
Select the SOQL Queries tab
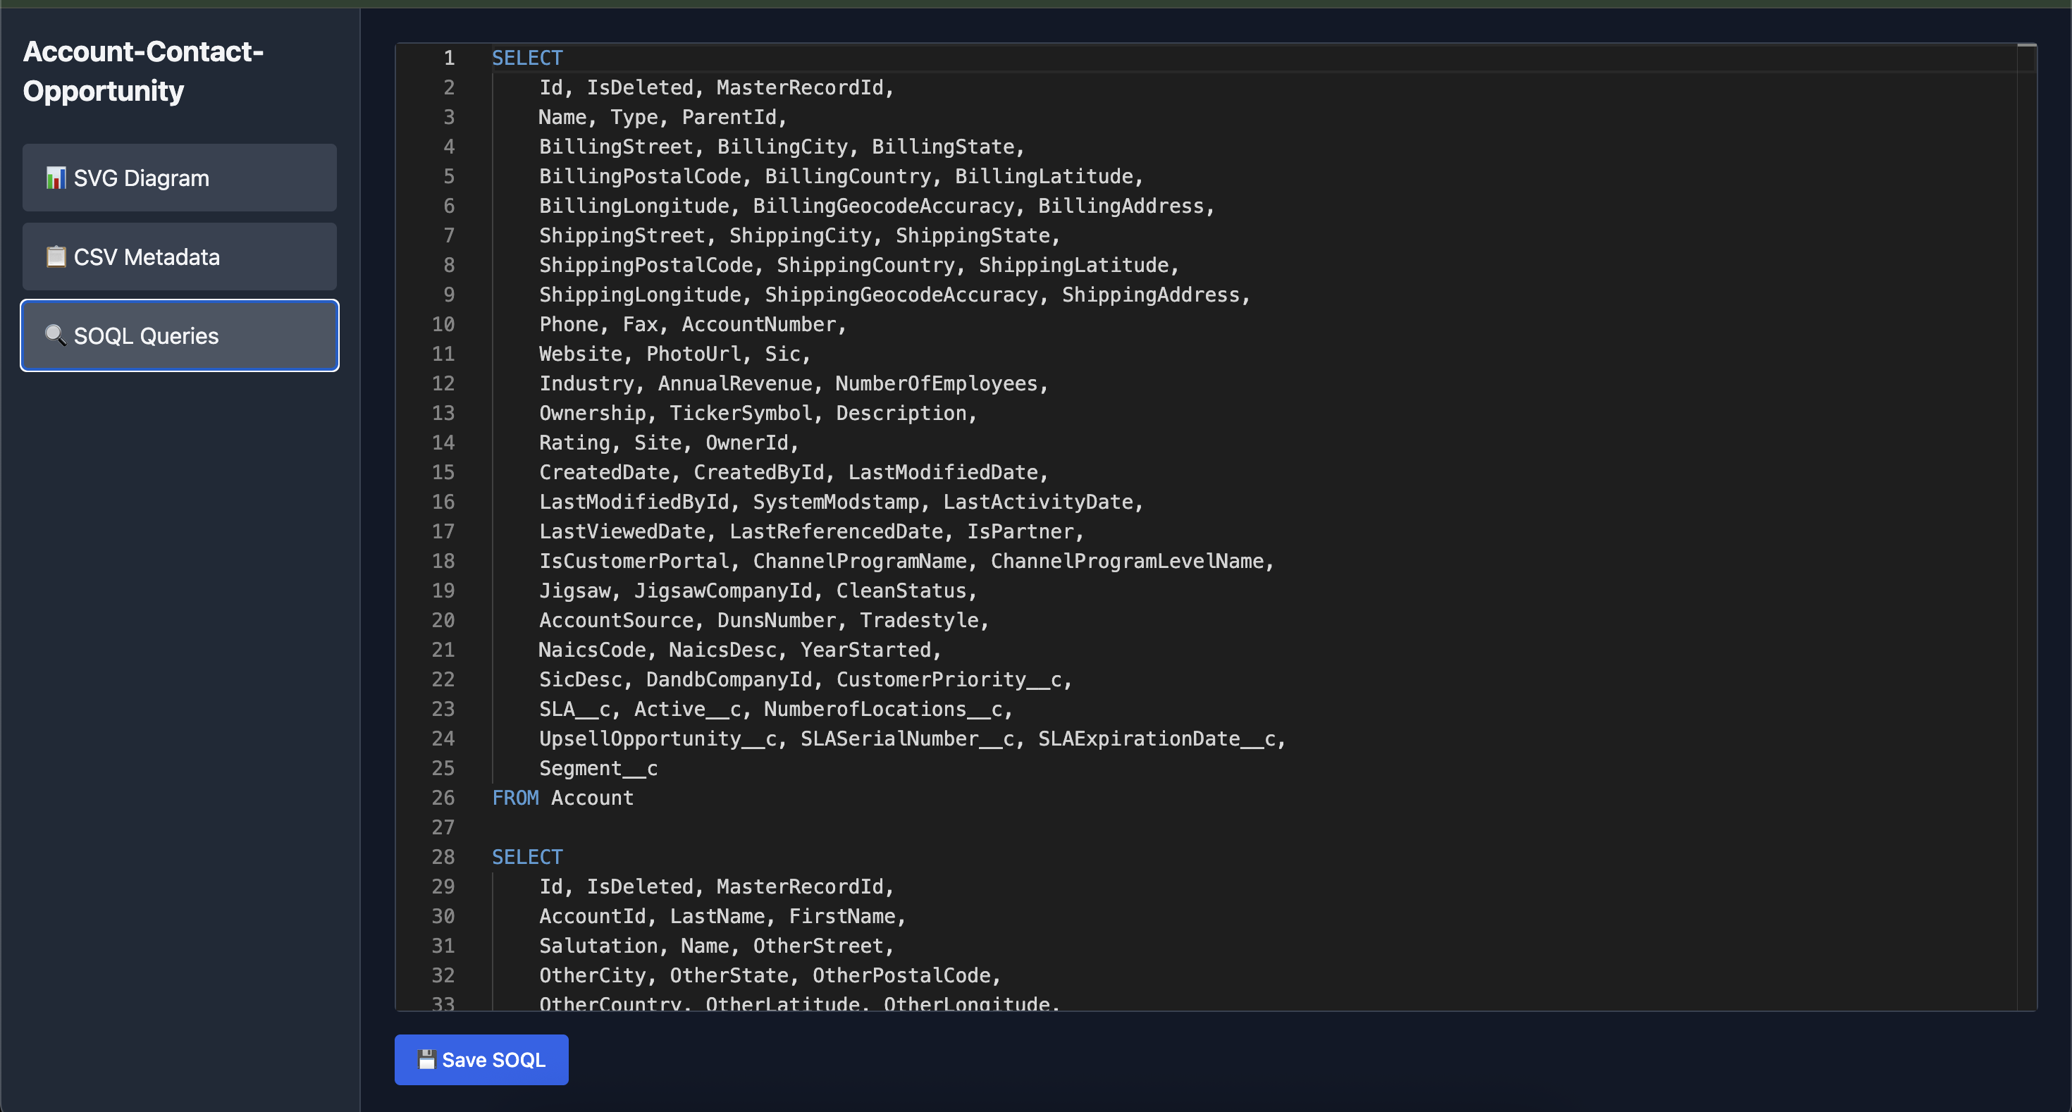pos(180,335)
